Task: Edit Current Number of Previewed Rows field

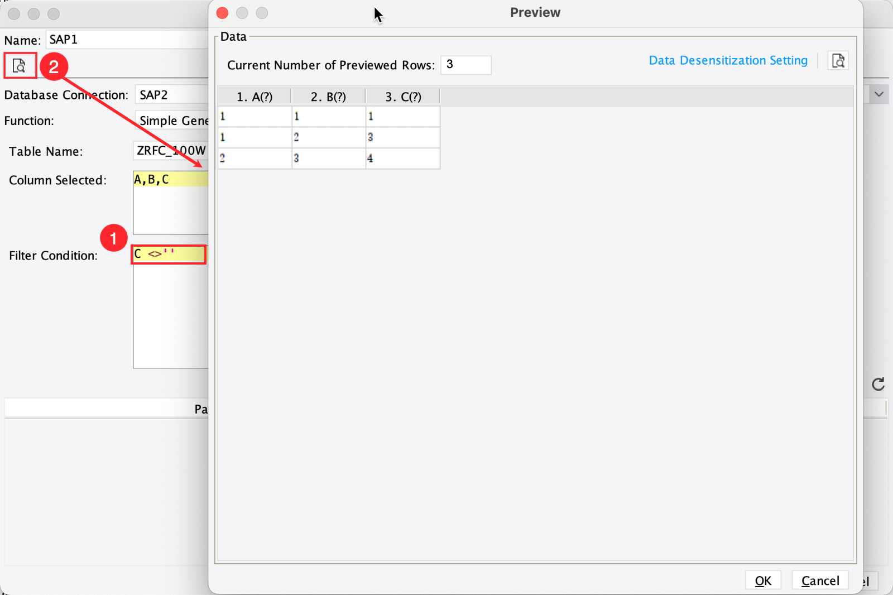Action: tap(465, 65)
